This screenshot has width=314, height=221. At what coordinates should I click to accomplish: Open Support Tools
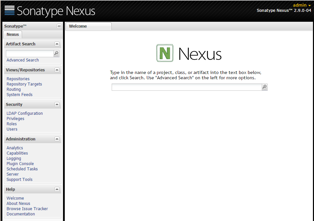pyautogui.click(x=19, y=180)
